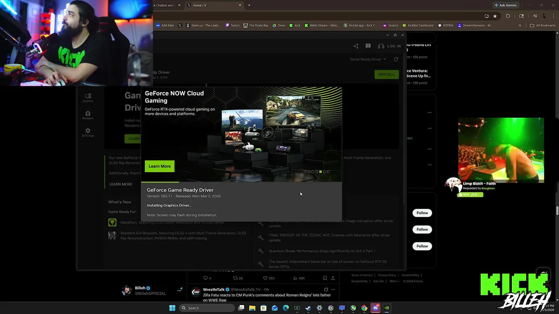
Task: Open the All Bookmarks folder
Action: click(x=543, y=25)
